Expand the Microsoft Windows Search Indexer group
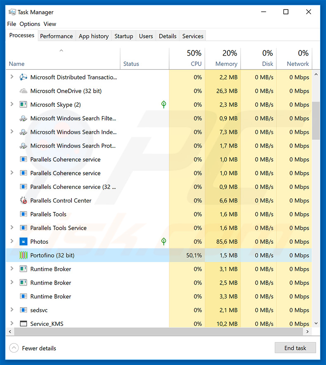Viewport: 326px width, 365px height. point(12,132)
